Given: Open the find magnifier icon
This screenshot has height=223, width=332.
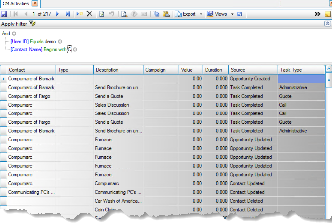Looking at the screenshot, I should tap(124, 14).
